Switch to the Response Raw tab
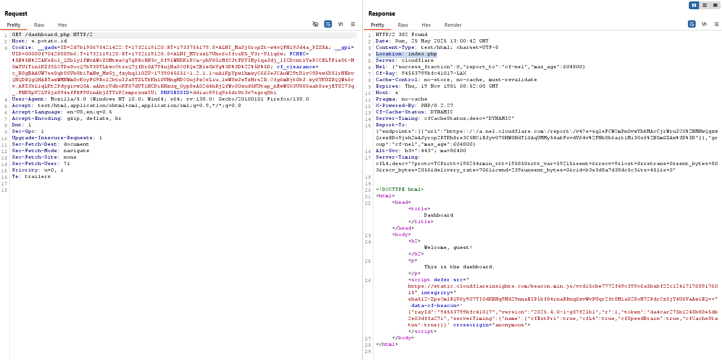The width and height of the screenshot is (722, 360). point(403,25)
